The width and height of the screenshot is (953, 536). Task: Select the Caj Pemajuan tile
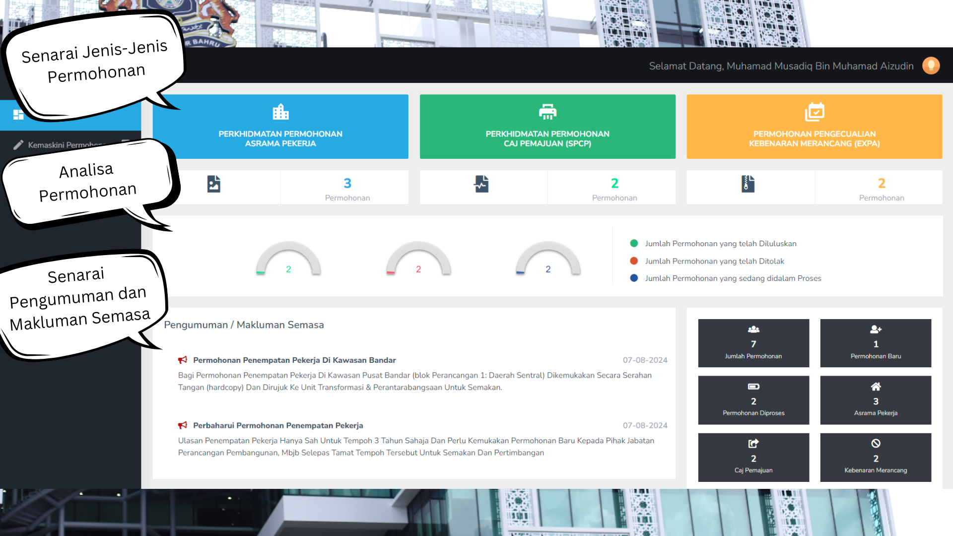[x=753, y=457]
